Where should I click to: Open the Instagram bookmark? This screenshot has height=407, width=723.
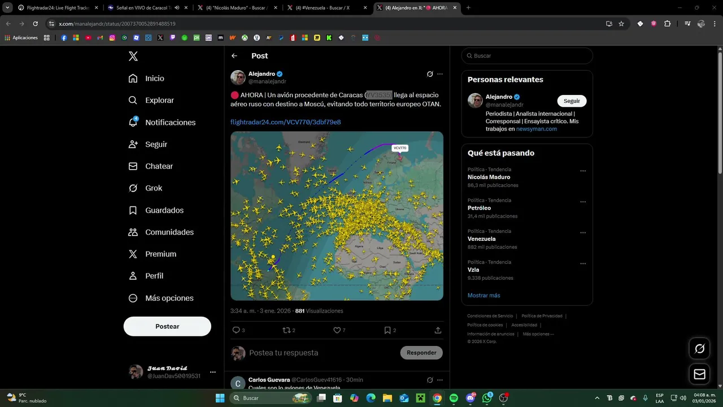point(112,38)
